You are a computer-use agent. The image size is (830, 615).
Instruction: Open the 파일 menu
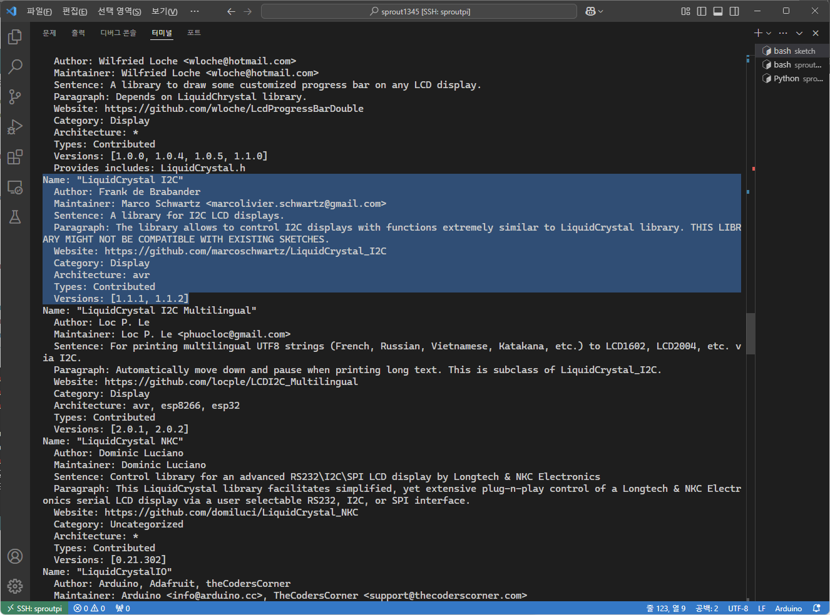click(39, 11)
